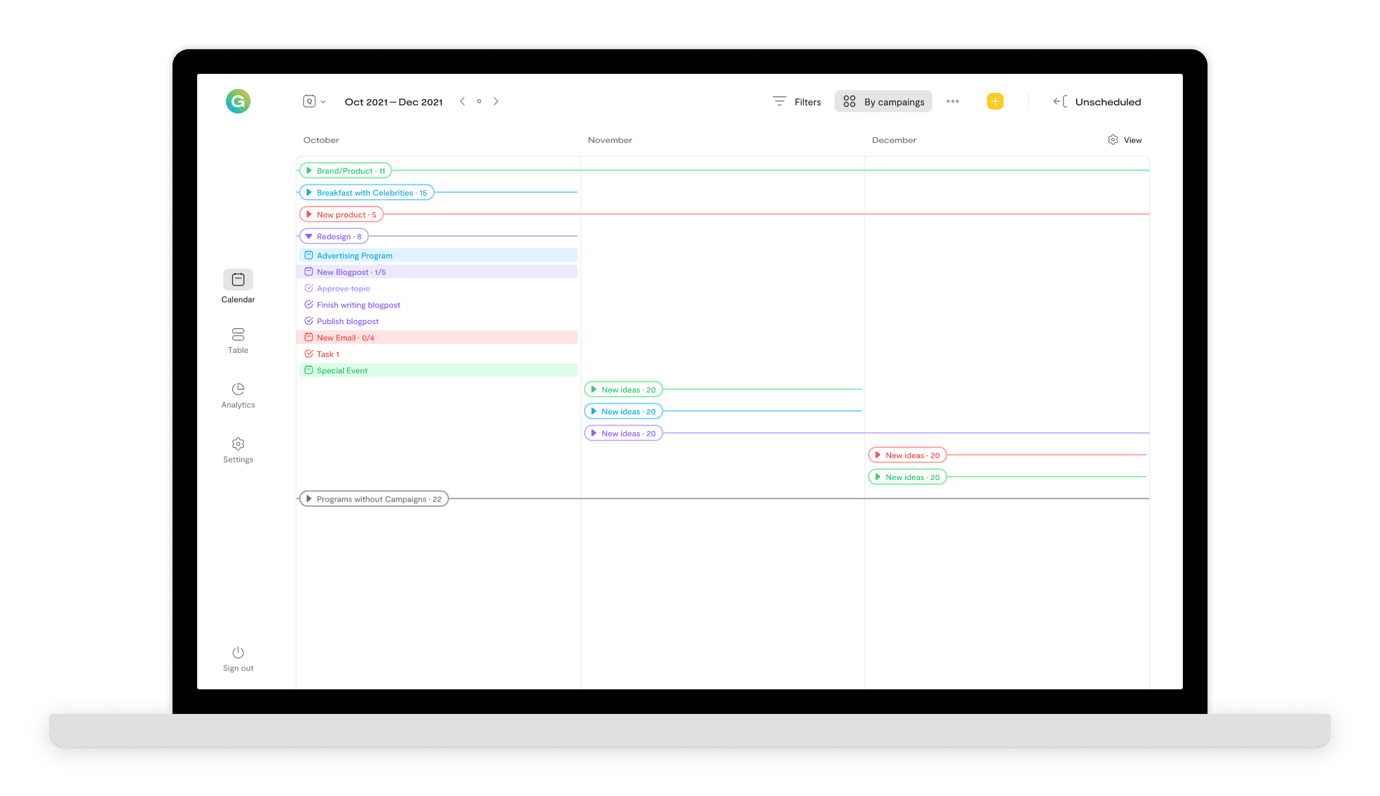Screen dimensions: 1380x796
Task: Click the Sign out power icon
Action: pos(238,653)
